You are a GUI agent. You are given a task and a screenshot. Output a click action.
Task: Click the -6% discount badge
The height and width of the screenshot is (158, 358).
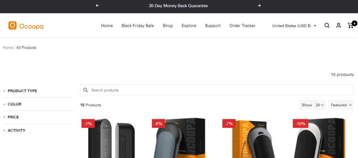(x=158, y=124)
